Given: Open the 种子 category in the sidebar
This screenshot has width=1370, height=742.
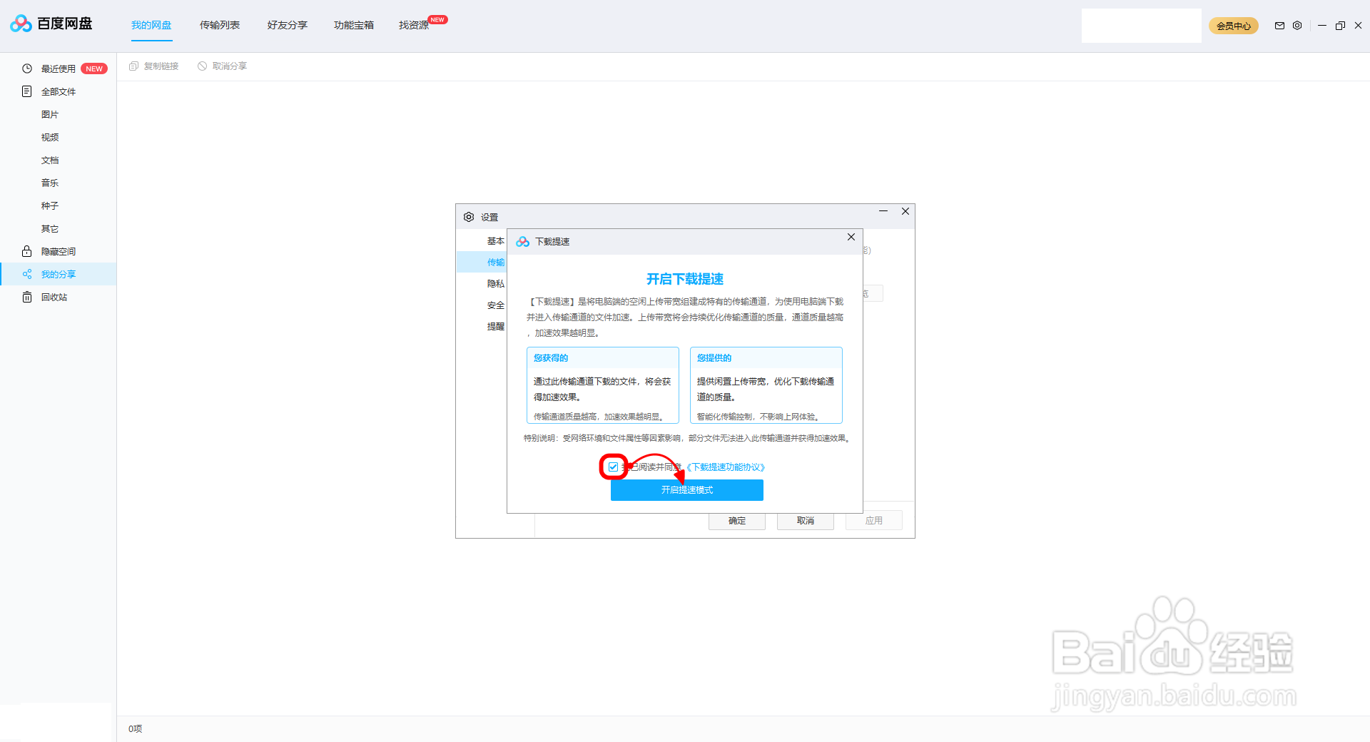Looking at the screenshot, I should 50,205.
